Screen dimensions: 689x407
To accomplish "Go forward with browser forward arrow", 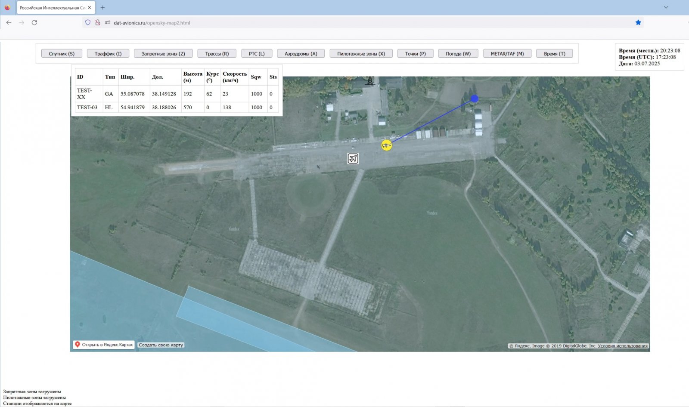I will pos(22,22).
